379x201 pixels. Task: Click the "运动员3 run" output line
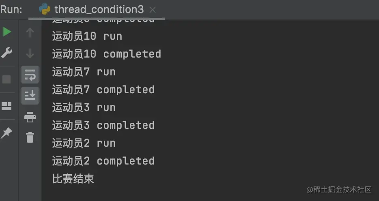84,107
